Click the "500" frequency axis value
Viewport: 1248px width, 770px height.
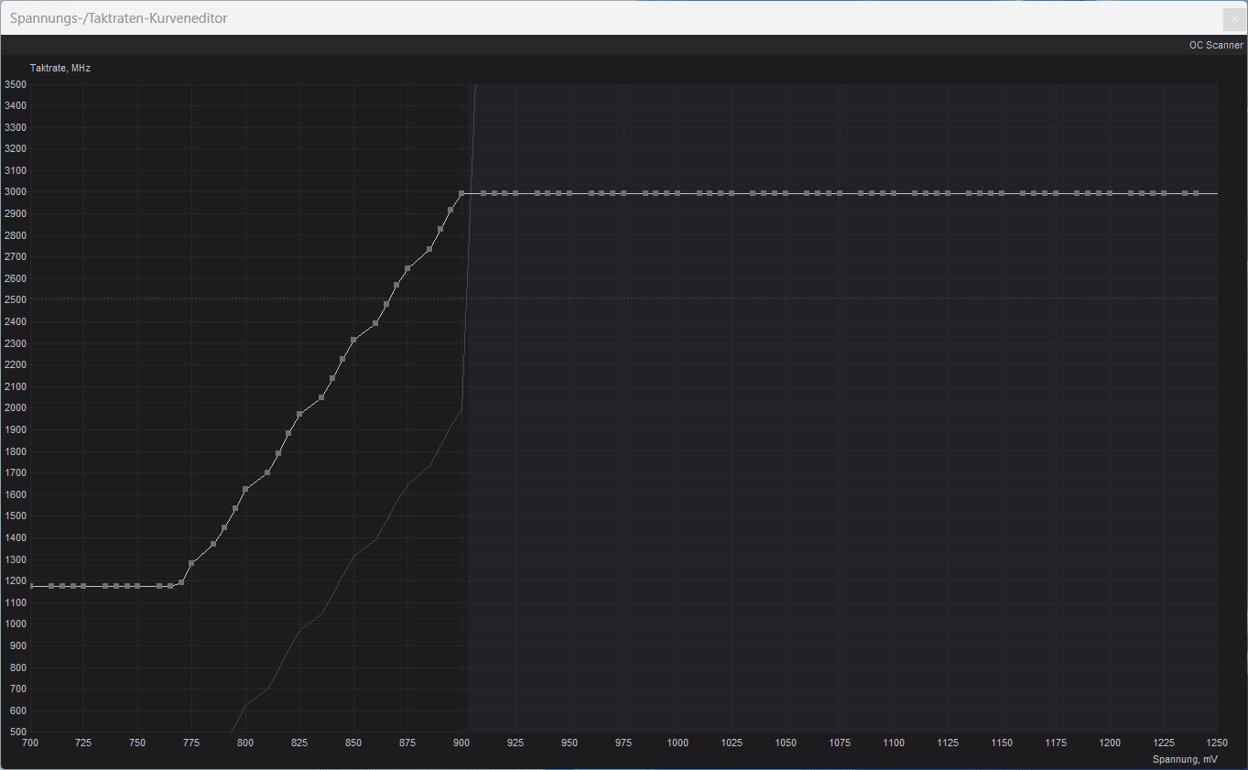coord(18,732)
